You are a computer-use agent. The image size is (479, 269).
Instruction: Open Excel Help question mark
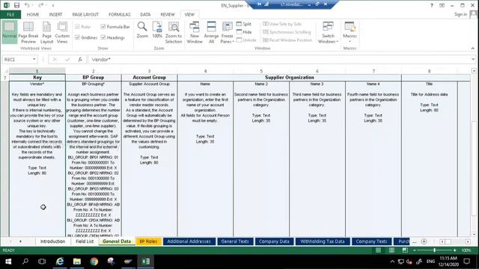[x=432, y=5]
